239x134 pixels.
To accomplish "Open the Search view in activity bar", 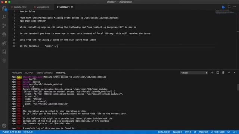I will (4, 17).
